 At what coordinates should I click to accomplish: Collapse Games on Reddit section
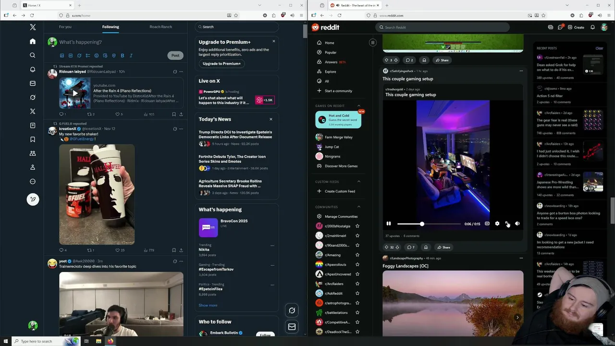point(358,106)
